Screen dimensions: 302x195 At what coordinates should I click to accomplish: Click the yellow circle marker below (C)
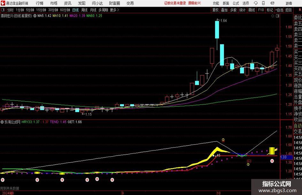[248, 165]
